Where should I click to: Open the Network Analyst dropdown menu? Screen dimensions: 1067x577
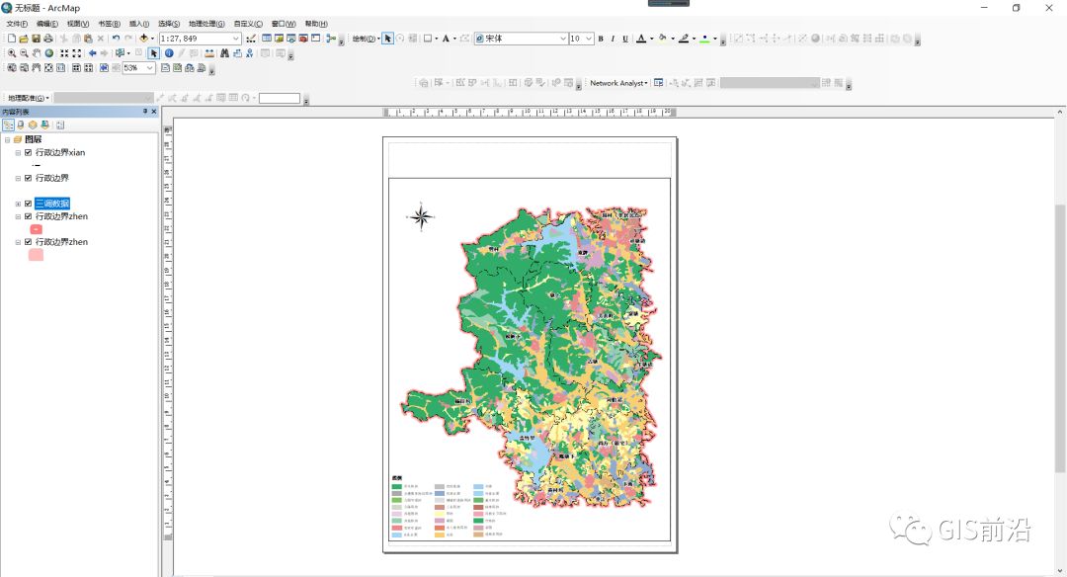(618, 83)
